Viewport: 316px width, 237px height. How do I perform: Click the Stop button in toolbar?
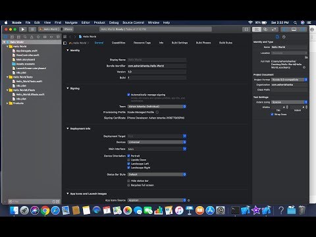tap(32, 29)
